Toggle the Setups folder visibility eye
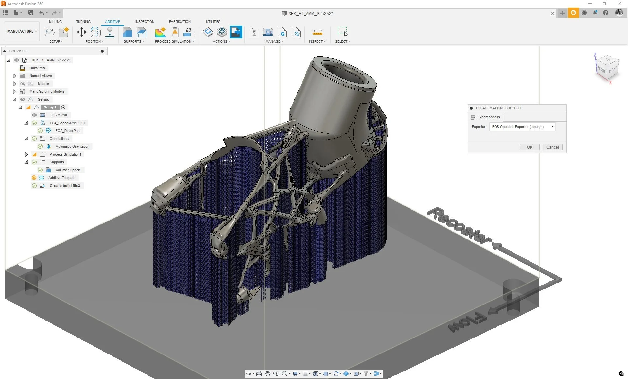This screenshot has height=379, width=628. pos(23,99)
